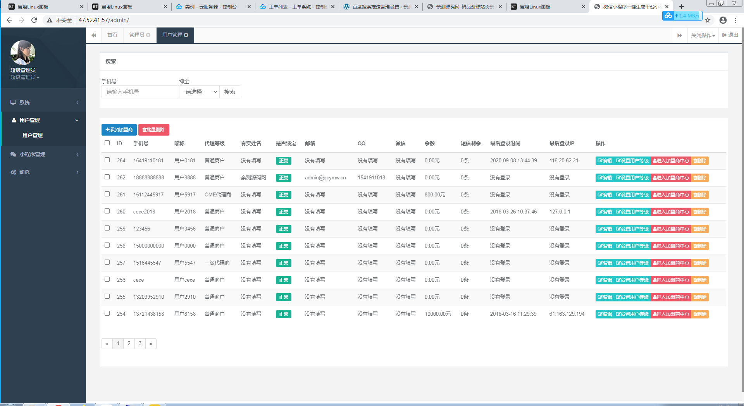Click the 用户管理 person icon in the sidebar
Image resolution: width=744 pixels, height=406 pixels.
[x=14, y=120]
